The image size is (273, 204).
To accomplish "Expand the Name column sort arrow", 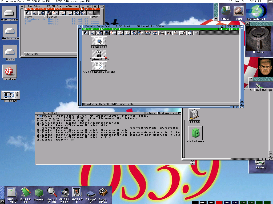I will pos(45,17).
